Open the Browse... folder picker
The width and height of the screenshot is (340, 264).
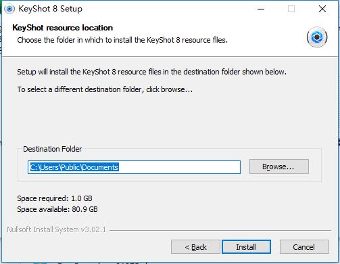(279, 167)
